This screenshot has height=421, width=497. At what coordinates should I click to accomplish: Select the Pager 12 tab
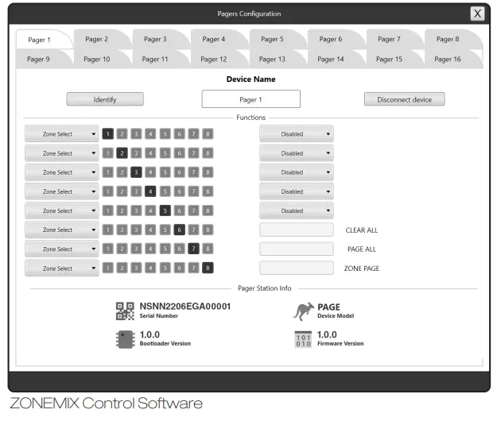pyautogui.click(x=213, y=59)
